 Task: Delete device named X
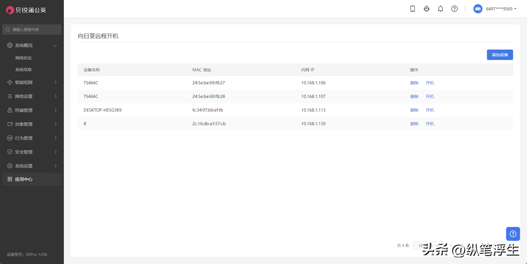[414, 124]
